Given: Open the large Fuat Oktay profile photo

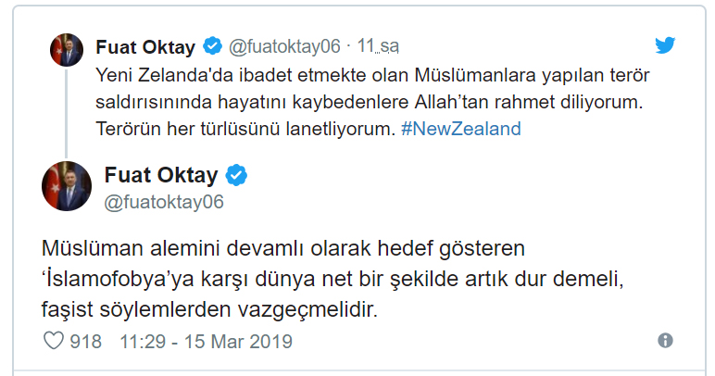Looking at the screenshot, I should [67, 185].
